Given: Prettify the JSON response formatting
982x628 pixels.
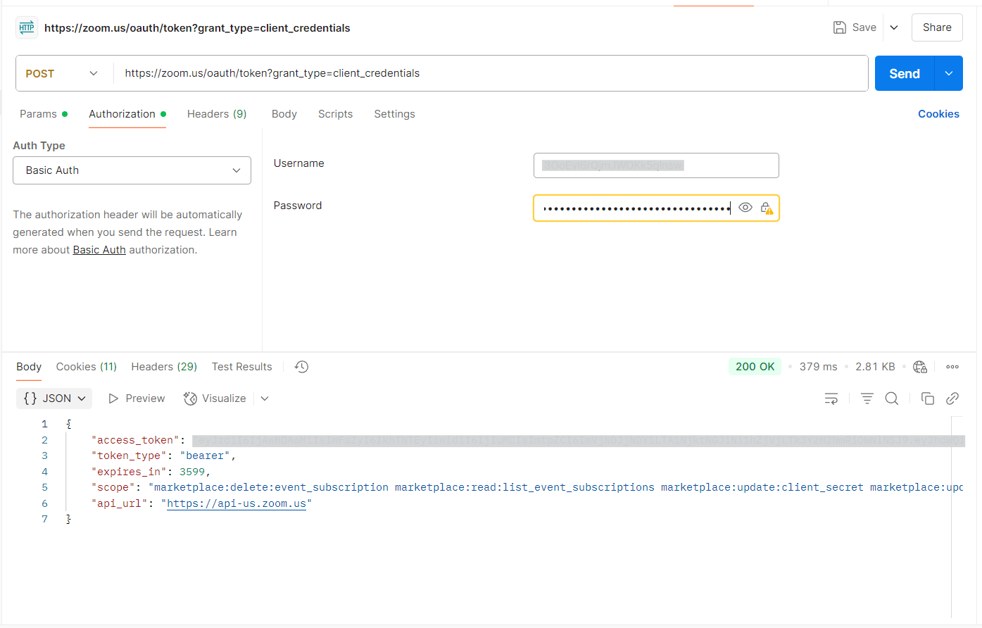Looking at the screenshot, I should 867,398.
